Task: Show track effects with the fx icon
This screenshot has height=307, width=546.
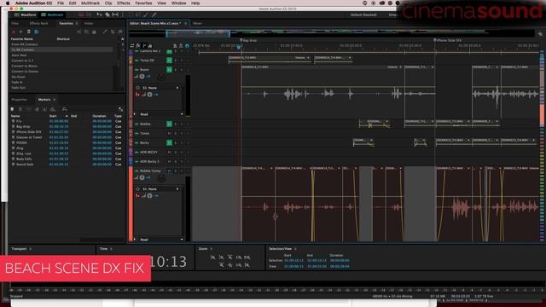Action: pyautogui.click(x=138, y=45)
